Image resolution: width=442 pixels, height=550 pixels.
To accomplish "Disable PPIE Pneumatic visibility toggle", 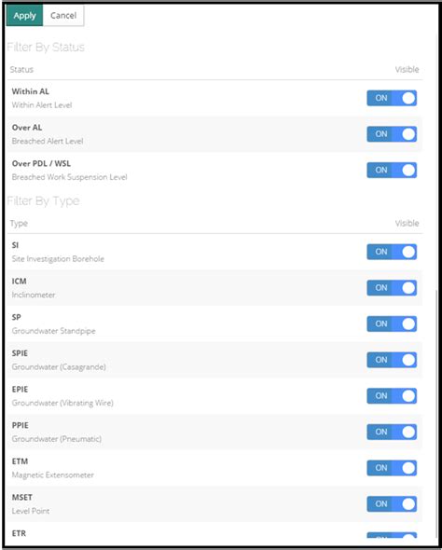I will [x=392, y=432].
